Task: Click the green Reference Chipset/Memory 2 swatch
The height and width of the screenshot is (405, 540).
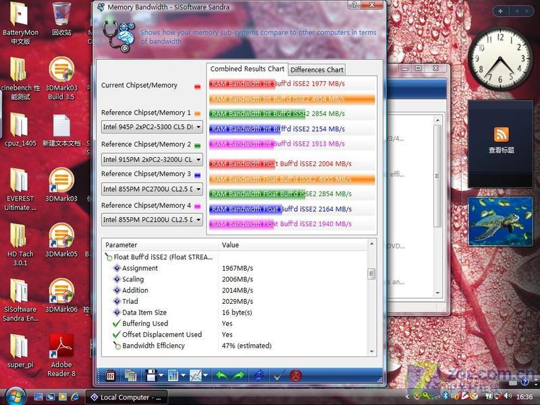Action: coord(197,146)
